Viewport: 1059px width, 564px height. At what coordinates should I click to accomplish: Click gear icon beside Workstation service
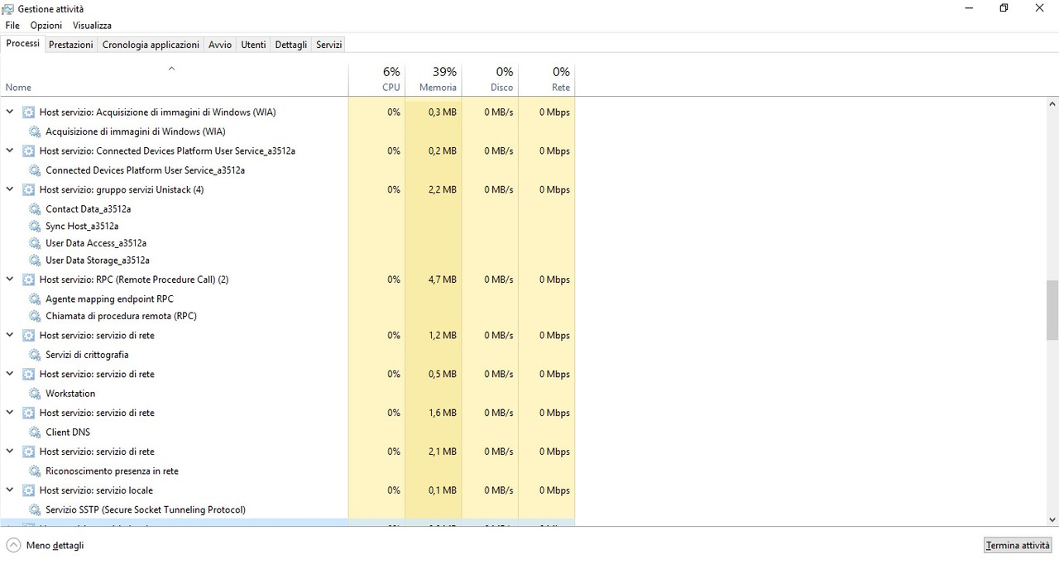pyautogui.click(x=35, y=394)
